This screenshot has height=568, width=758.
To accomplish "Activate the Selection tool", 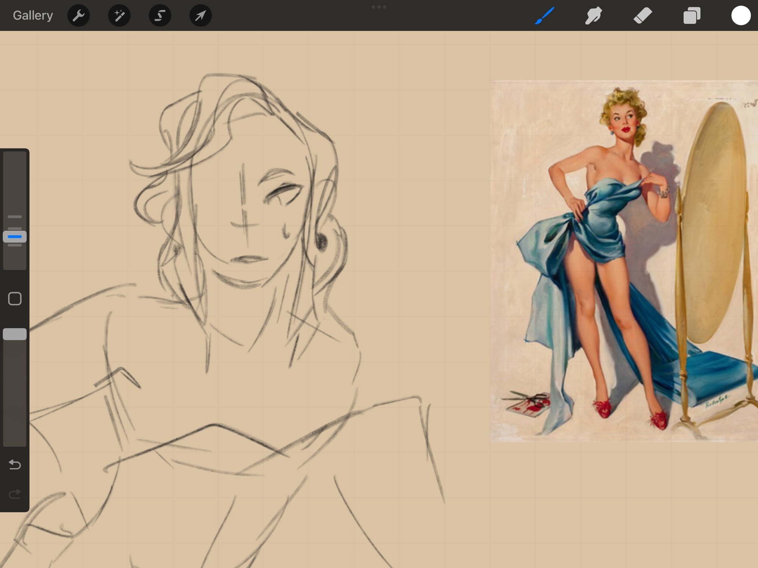I will (160, 16).
